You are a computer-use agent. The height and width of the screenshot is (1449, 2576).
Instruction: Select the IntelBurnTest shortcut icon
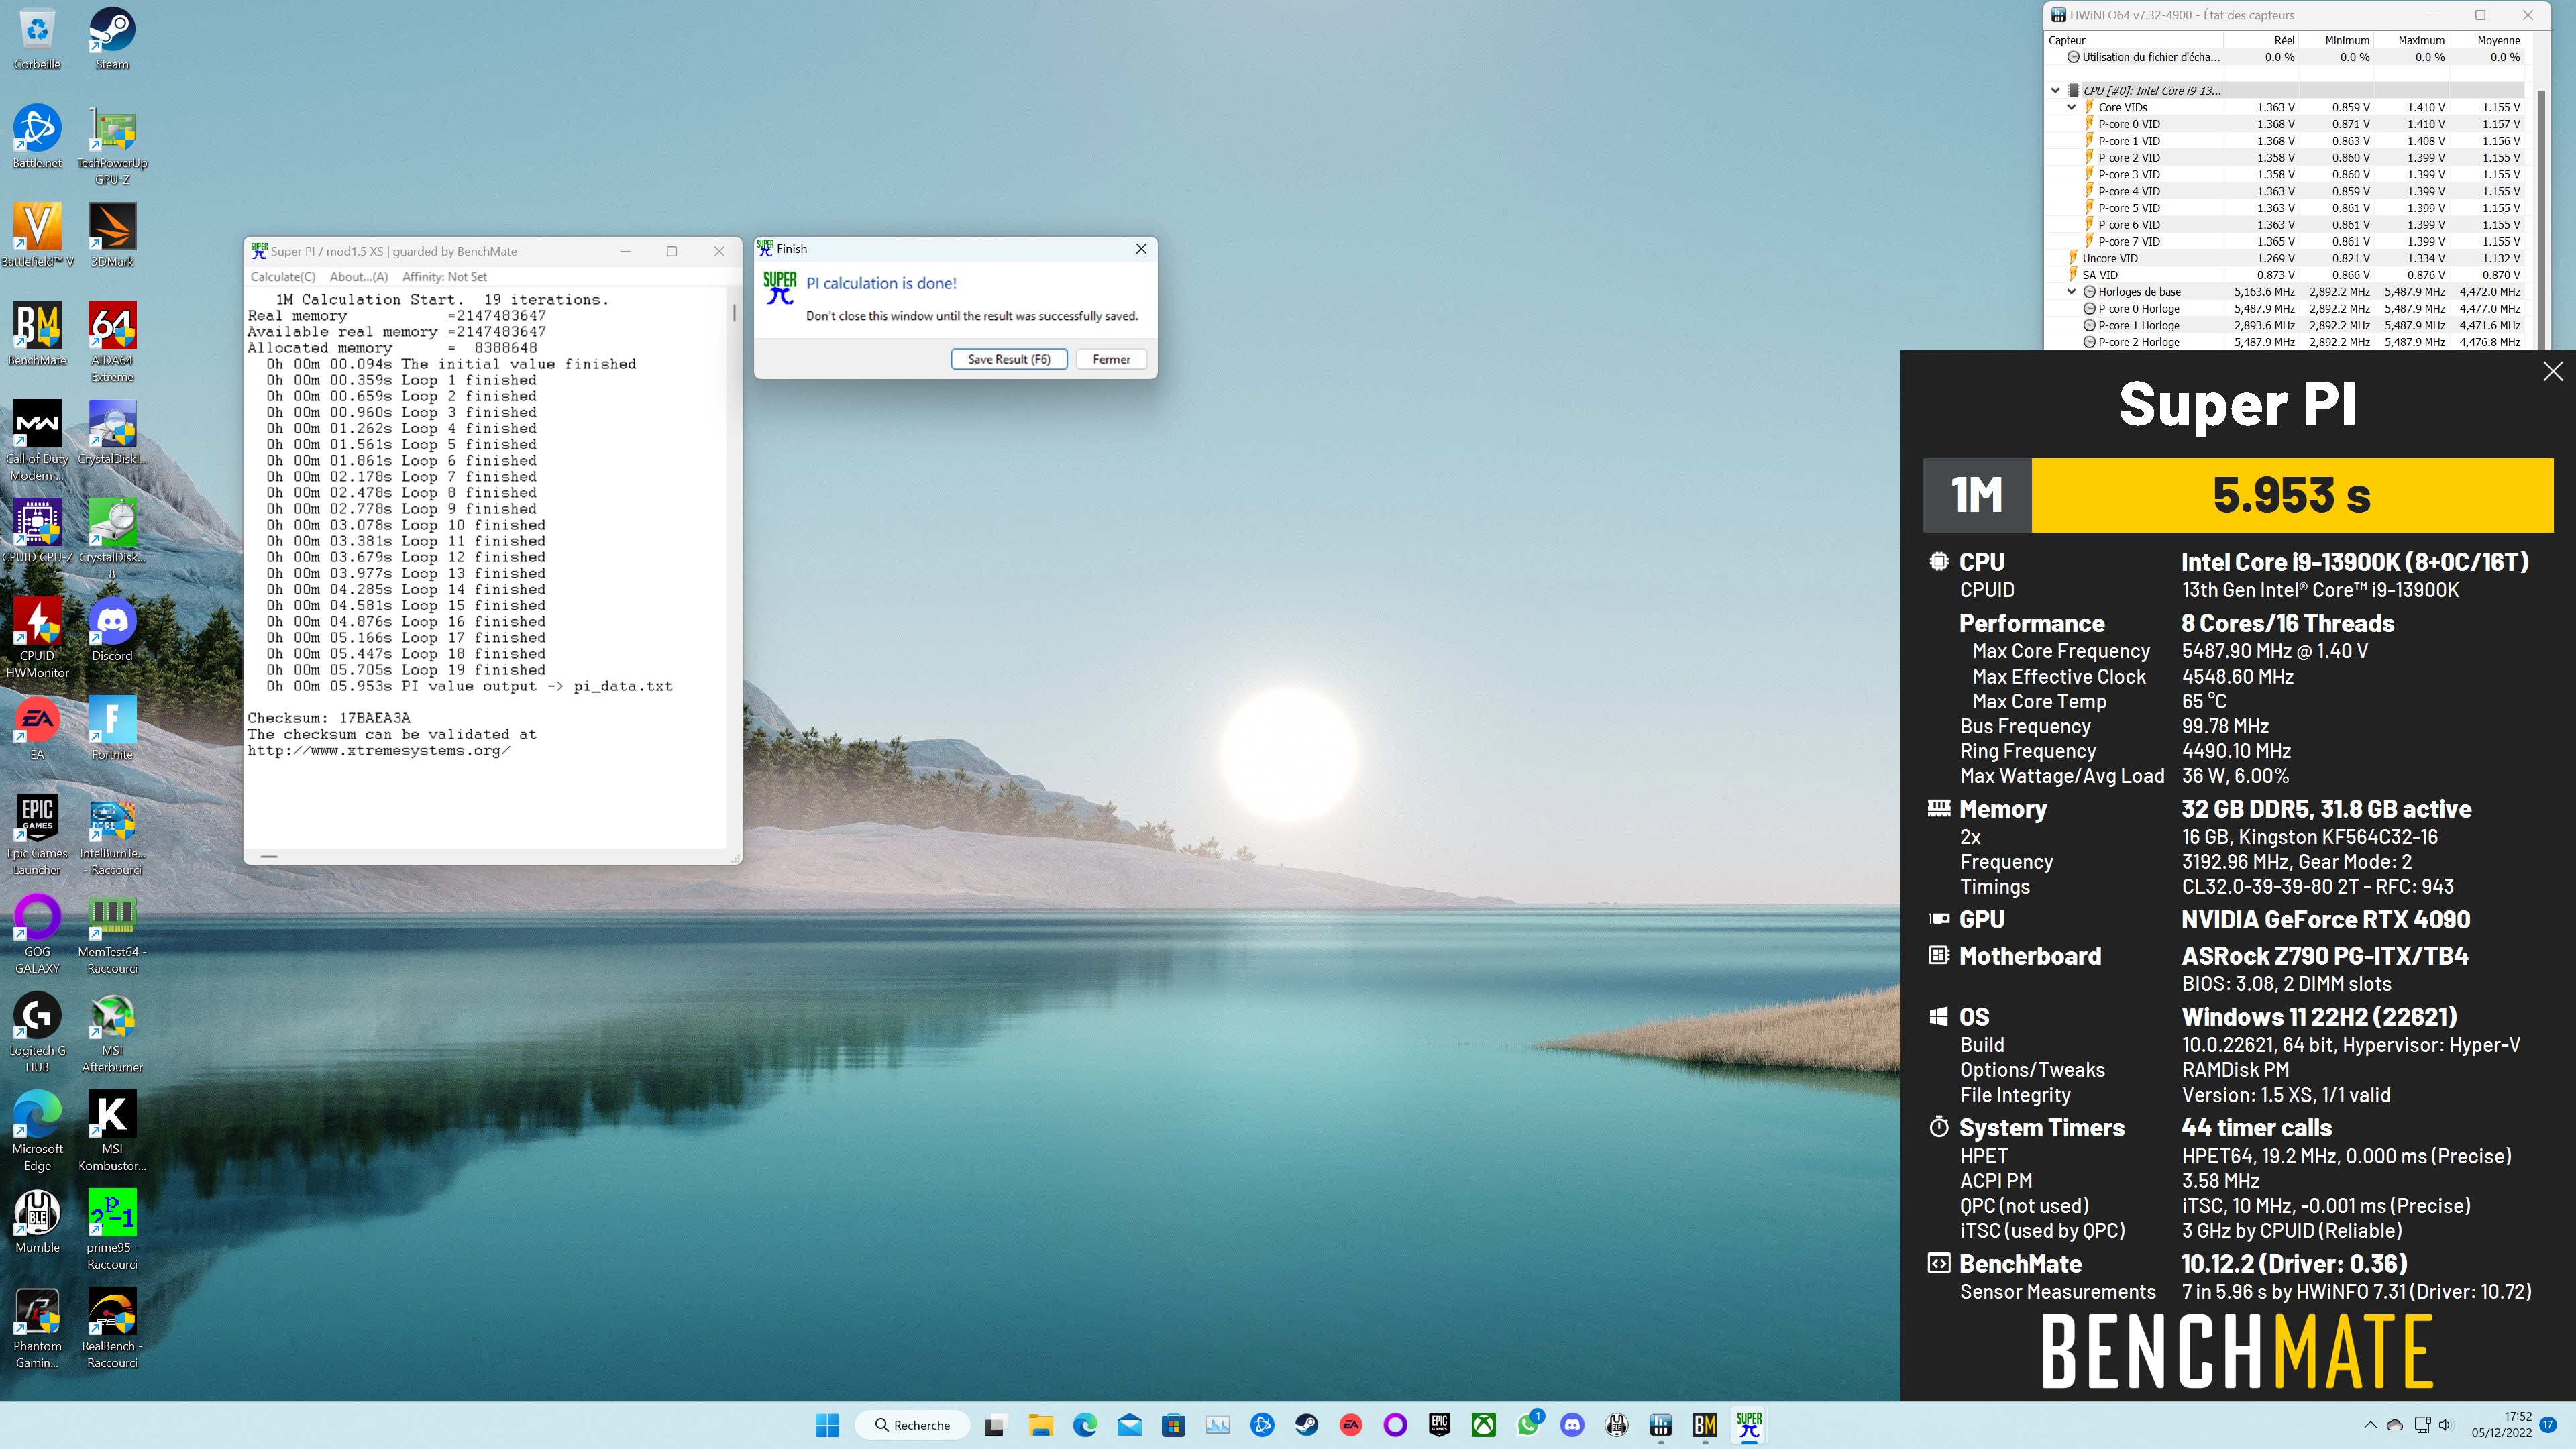pyautogui.click(x=112, y=835)
